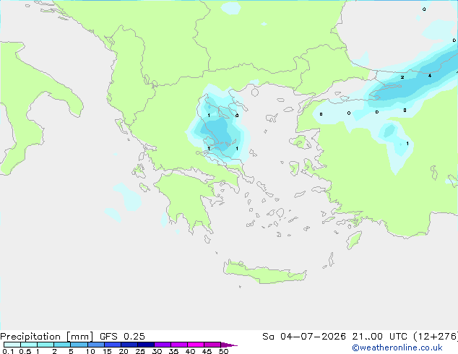The width and height of the screenshot is (458, 354).
Task: Click the legend arrow tip above 50
Action: pyautogui.click(x=229, y=345)
